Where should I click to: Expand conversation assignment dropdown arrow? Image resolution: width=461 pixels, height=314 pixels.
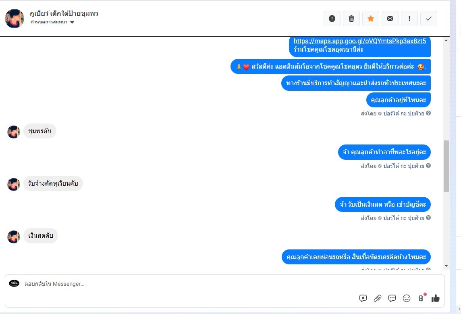(72, 22)
